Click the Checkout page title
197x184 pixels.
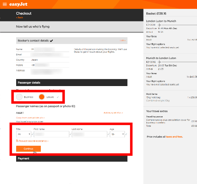[x=24, y=13]
